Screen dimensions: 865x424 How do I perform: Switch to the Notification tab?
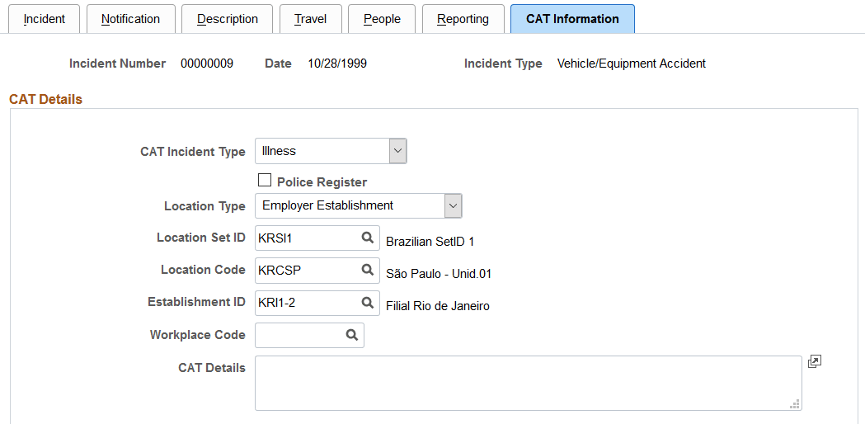click(131, 19)
